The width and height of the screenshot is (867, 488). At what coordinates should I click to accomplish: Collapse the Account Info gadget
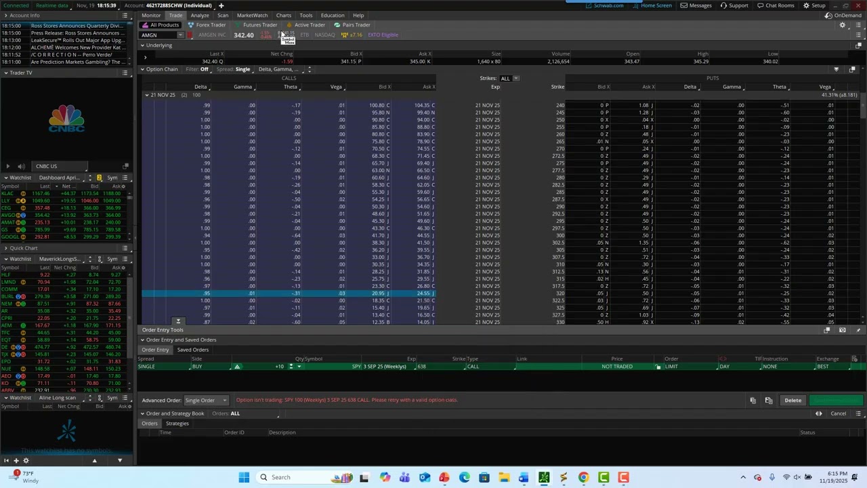tap(5, 16)
